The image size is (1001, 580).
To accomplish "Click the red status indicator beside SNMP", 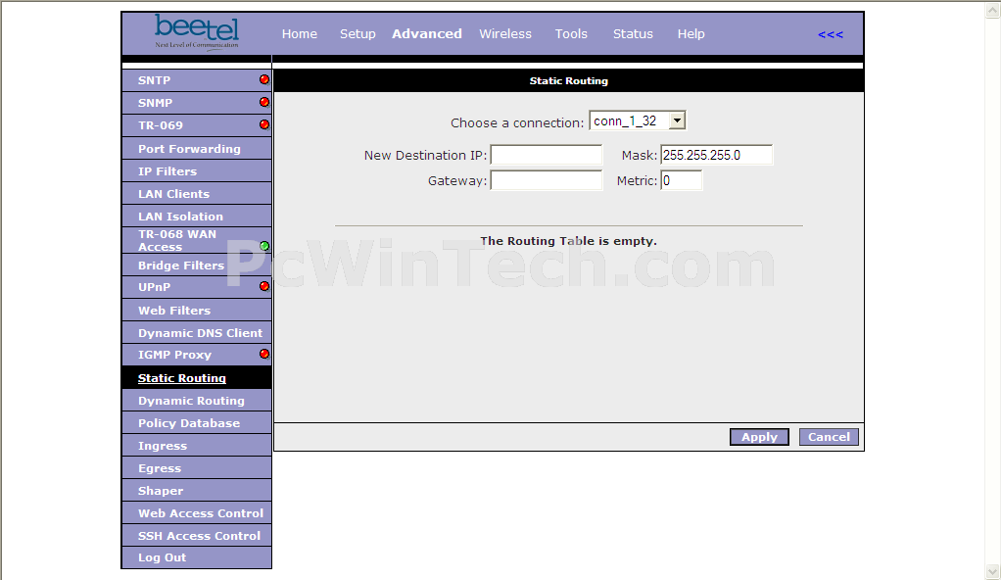I will click(264, 102).
